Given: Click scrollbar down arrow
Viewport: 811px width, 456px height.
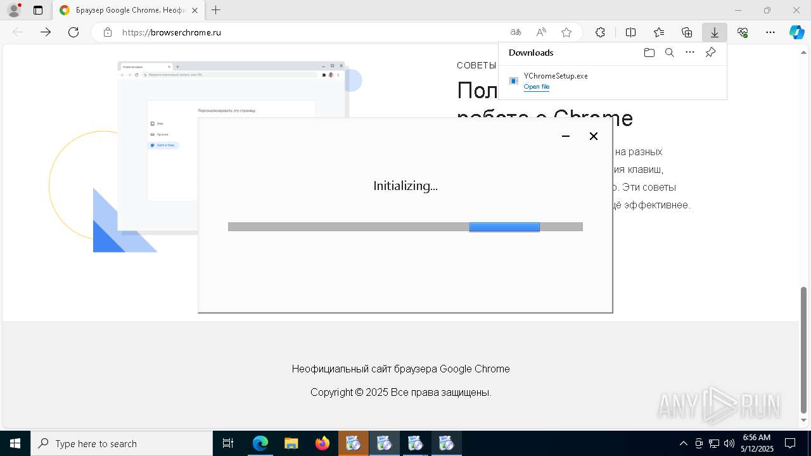Looking at the screenshot, I should tap(804, 421).
